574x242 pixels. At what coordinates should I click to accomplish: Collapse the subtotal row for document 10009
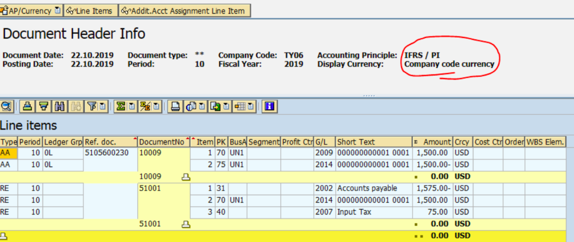point(186,176)
